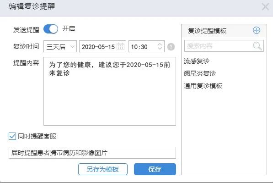This screenshot has width=273, height=183.
Task: Click the 2020-05-15 date field
Action: coord(102,46)
